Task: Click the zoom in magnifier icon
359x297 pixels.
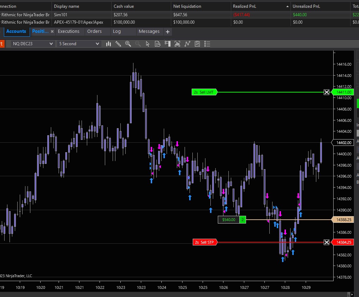Action: (128, 44)
